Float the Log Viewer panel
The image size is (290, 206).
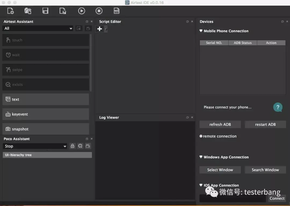pos(187,117)
